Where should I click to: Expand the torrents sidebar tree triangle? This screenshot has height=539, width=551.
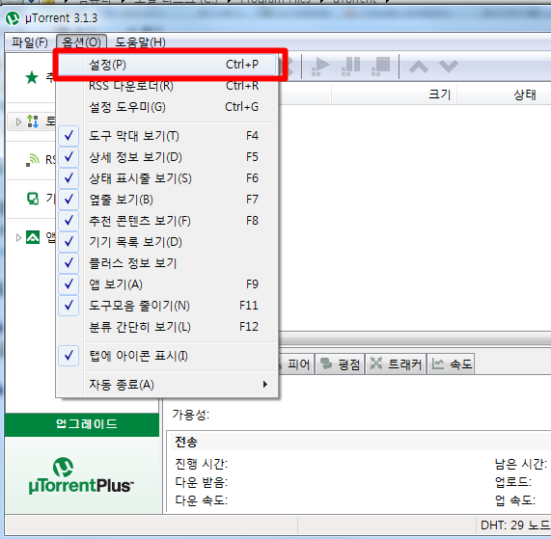point(18,121)
